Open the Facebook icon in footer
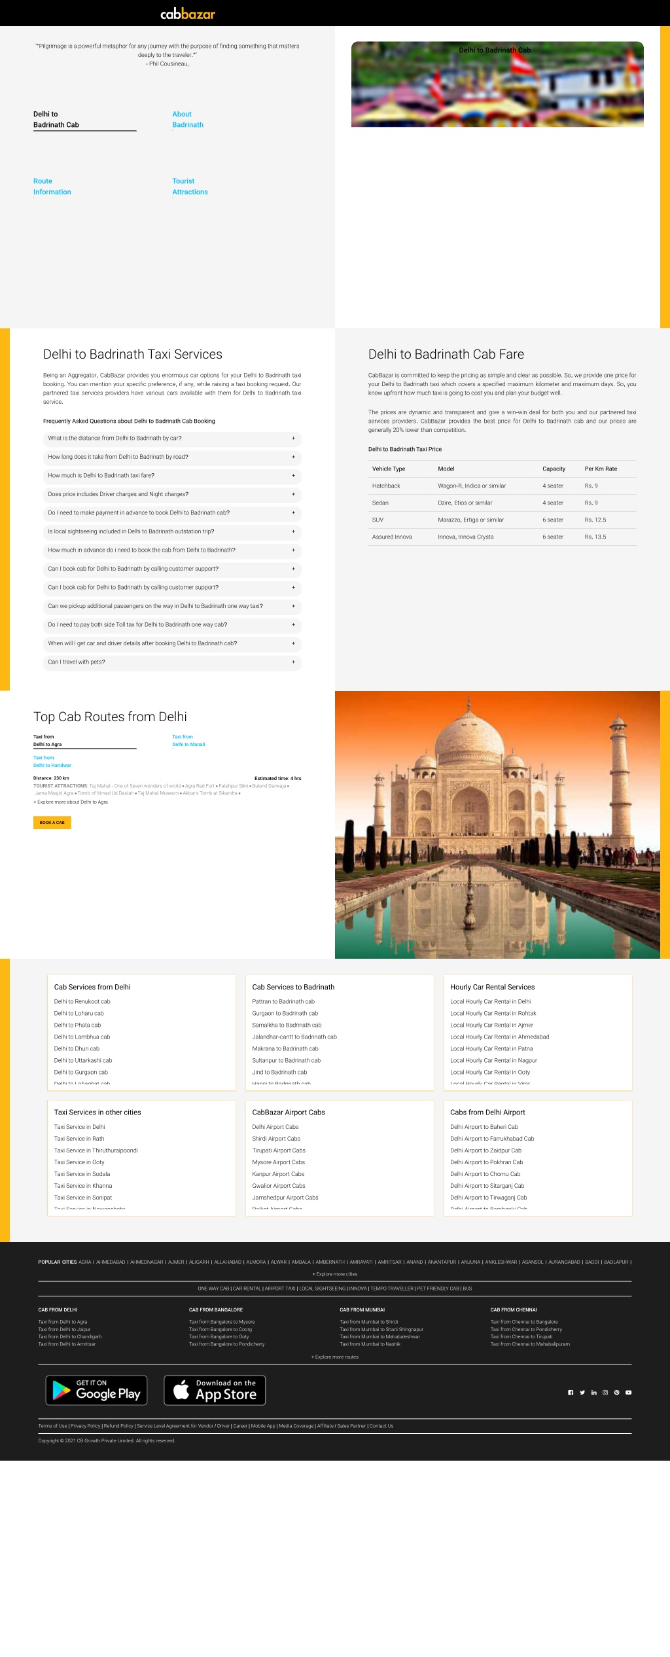 click(x=571, y=1393)
